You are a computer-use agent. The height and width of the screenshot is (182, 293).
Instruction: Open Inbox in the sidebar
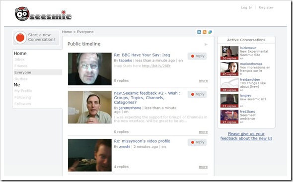19,60
